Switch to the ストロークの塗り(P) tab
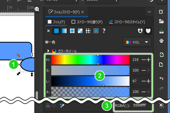Screen dimensions: 170x113 pos(87,22)
